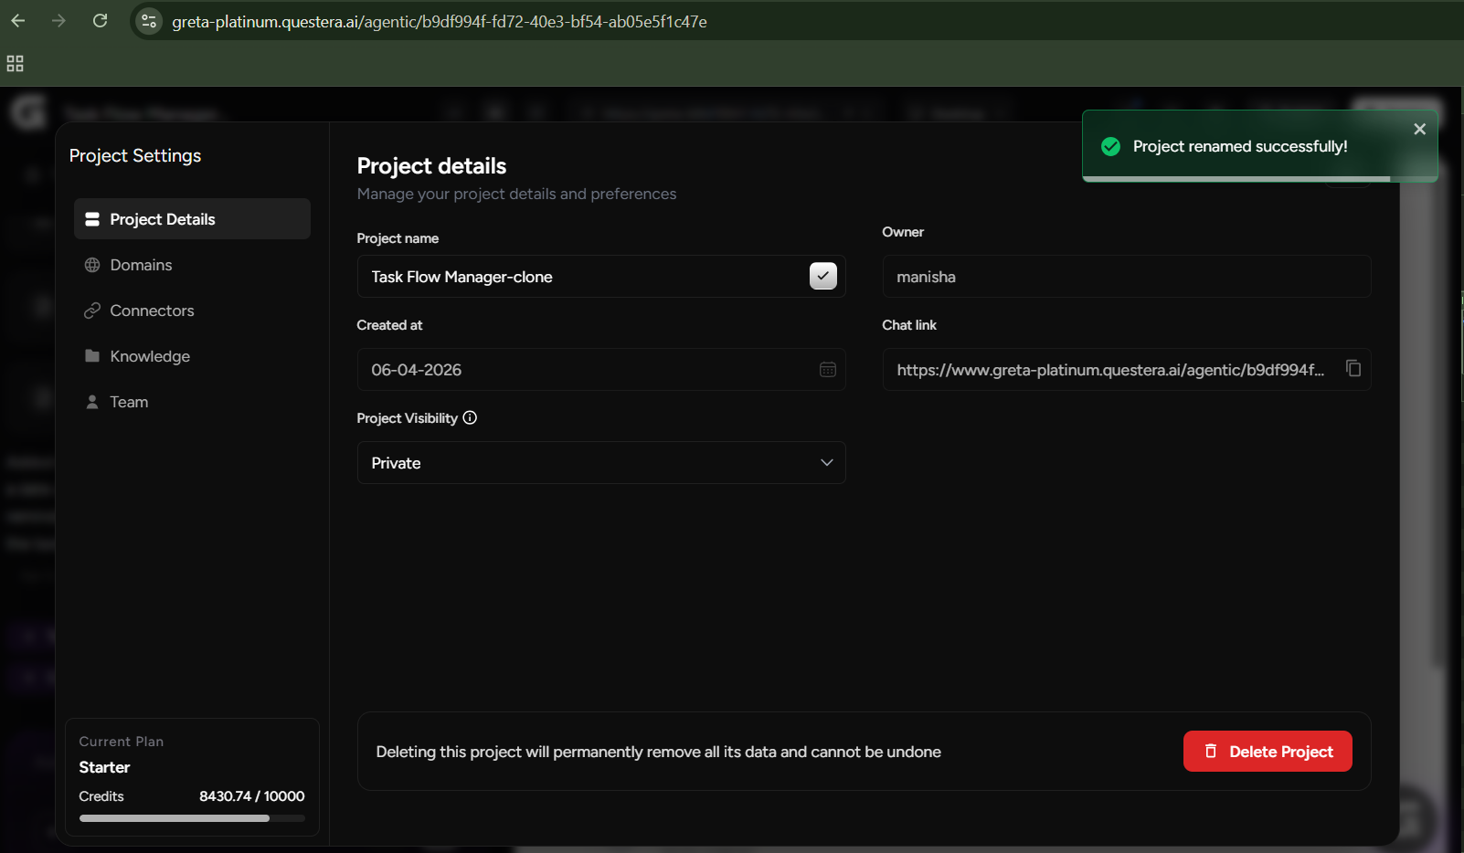Open the Project Details tab

(x=192, y=219)
